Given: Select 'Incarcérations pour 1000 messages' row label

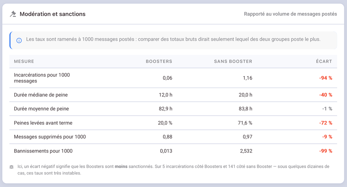Looking at the screenshot, I should pos(42,78).
